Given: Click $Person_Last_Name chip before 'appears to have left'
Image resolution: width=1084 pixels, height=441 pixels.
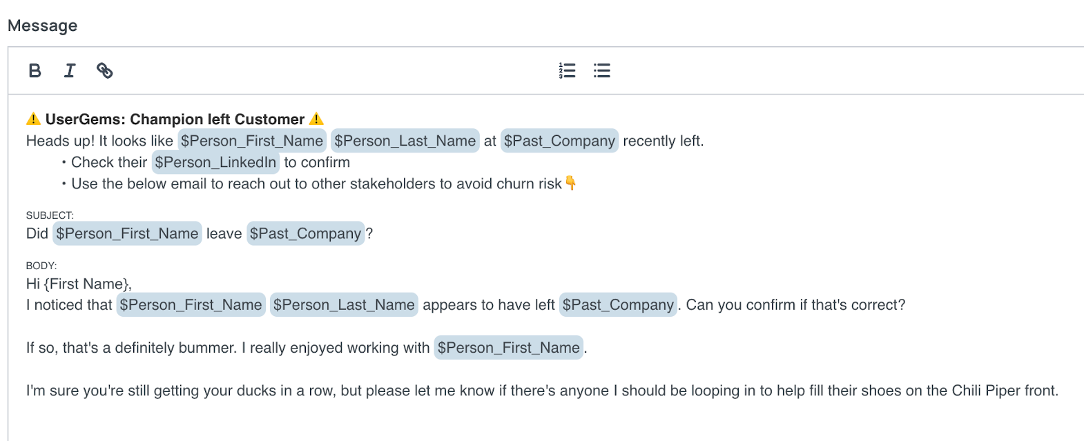Looking at the screenshot, I should coord(344,305).
